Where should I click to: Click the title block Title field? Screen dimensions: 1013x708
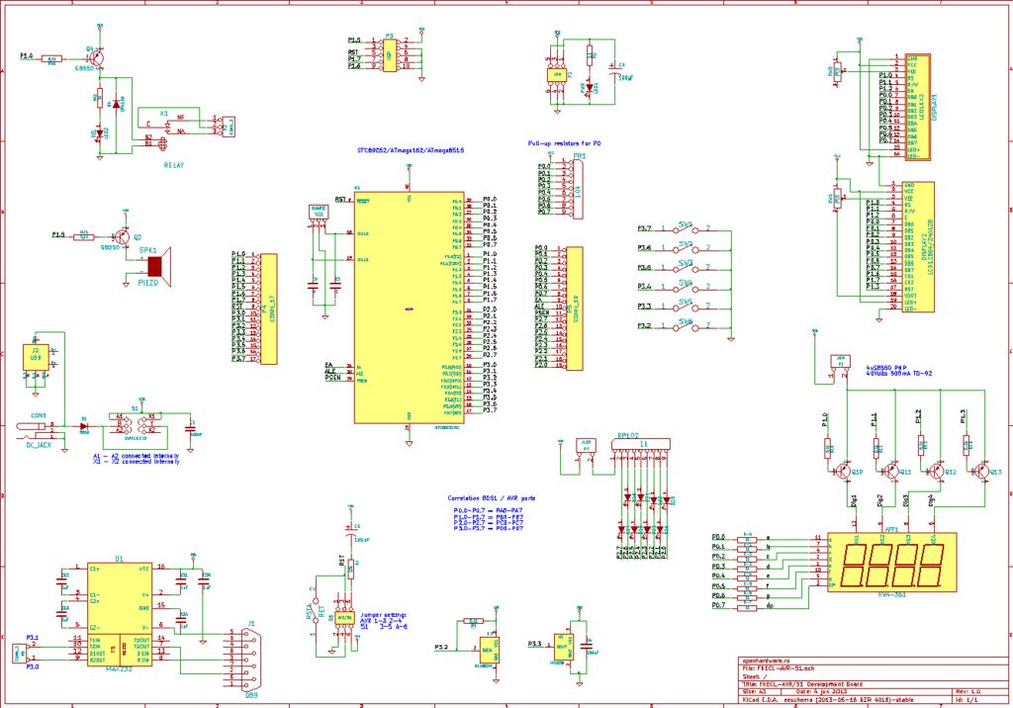[x=802, y=684]
